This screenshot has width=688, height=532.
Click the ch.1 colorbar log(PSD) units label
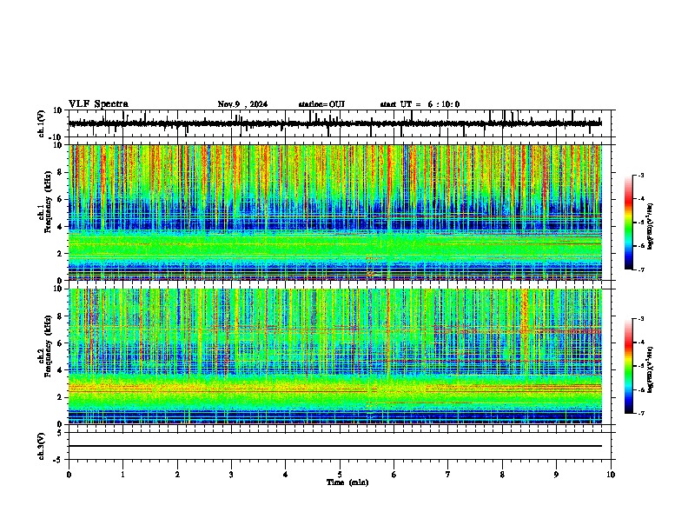click(651, 226)
